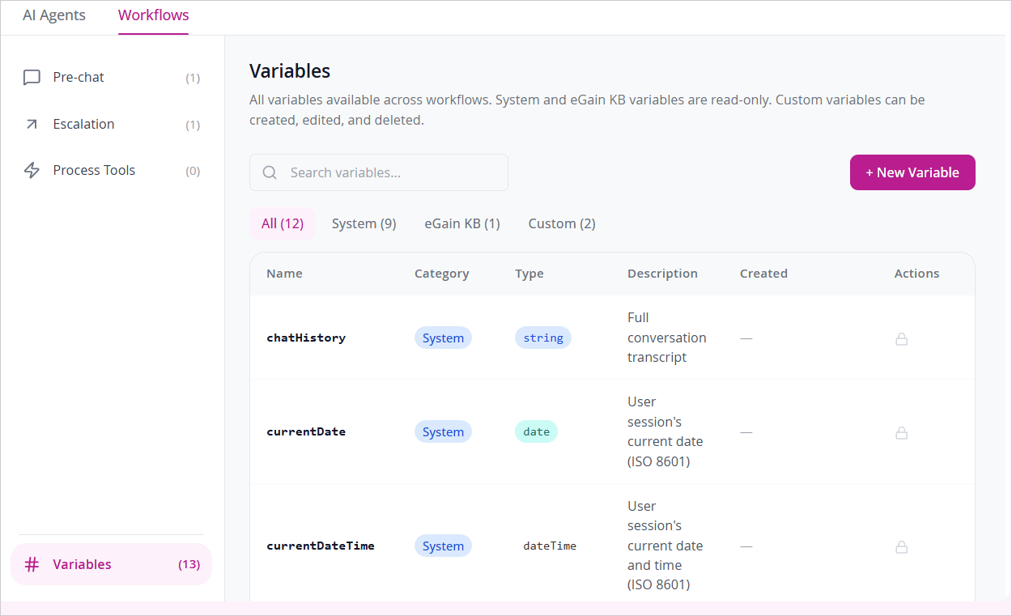
Task: Click the System badge in currentDate row
Action: pyautogui.click(x=443, y=431)
